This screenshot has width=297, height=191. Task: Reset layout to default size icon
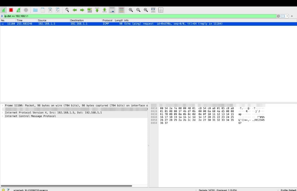(161, 10)
